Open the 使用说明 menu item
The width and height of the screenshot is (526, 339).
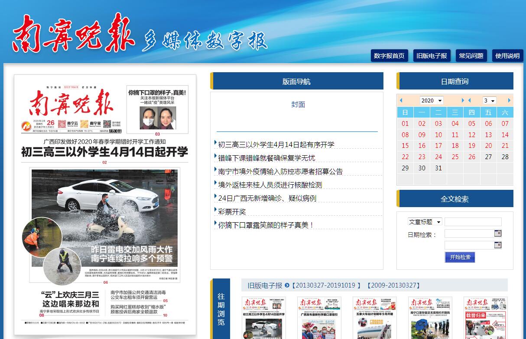[507, 56]
